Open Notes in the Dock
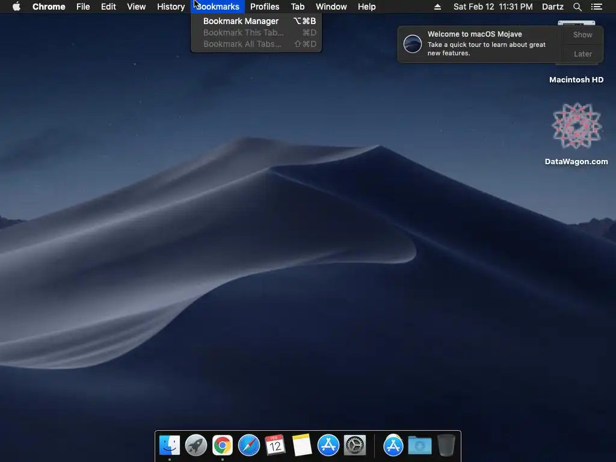The width and height of the screenshot is (616, 462). [302, 446]
